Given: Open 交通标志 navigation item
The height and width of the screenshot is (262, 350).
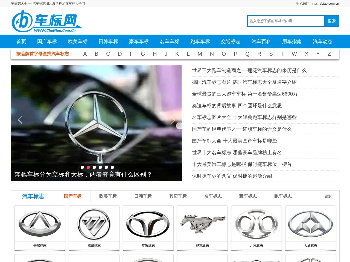Looking at the screenshot, I should (x=231, y=41).
